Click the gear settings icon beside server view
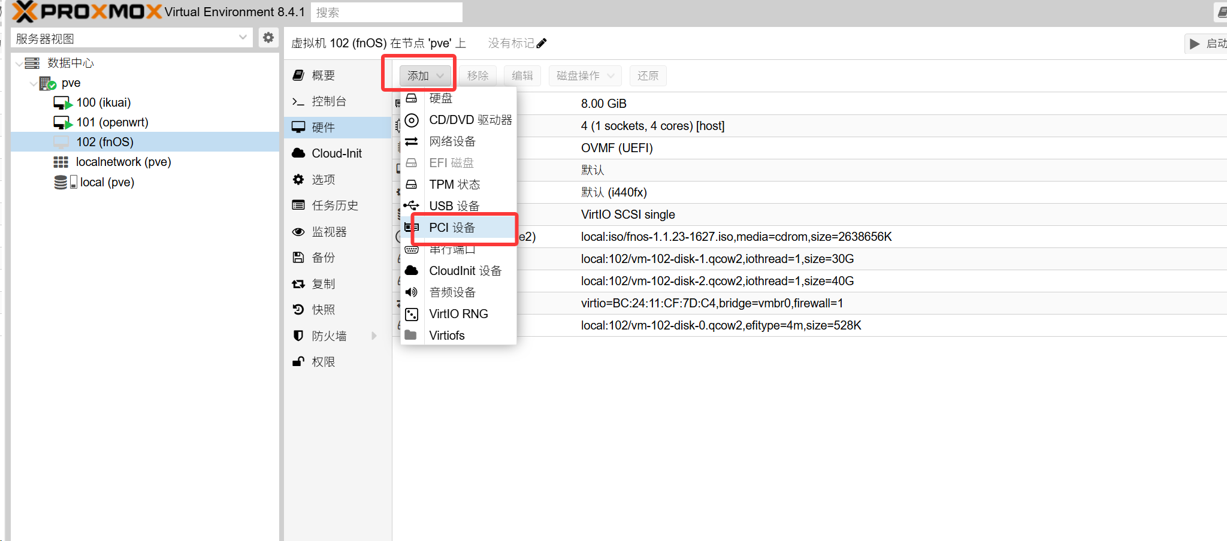Image resolution: width=1227 pixels, height=541 pixels. pyautogui.click(x=268, y=38)
